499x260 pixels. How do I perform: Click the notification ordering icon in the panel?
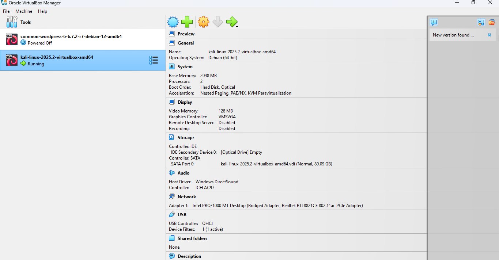click(x=481, y=22)
